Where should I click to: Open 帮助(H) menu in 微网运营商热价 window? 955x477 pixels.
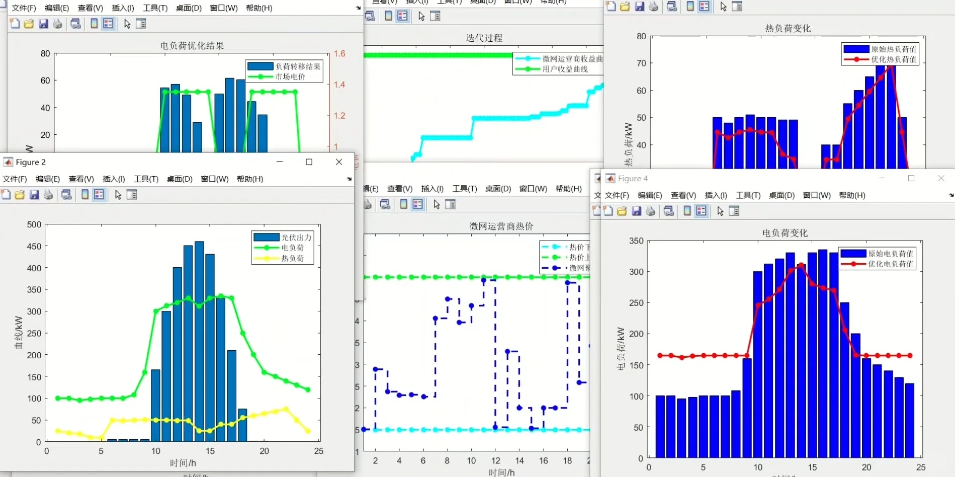(568, 189)
